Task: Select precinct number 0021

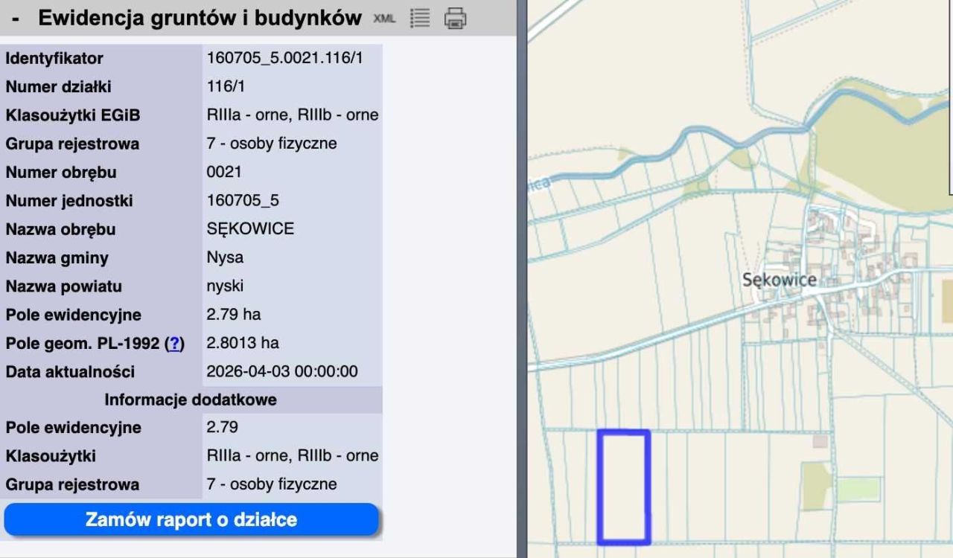Action: tap(224, 172)
